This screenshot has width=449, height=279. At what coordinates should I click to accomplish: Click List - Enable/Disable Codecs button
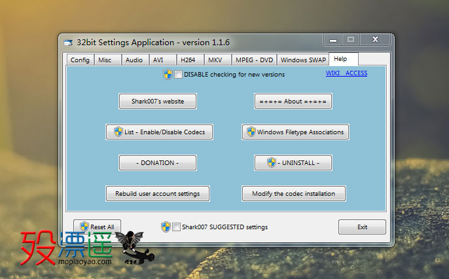[159, 132]
